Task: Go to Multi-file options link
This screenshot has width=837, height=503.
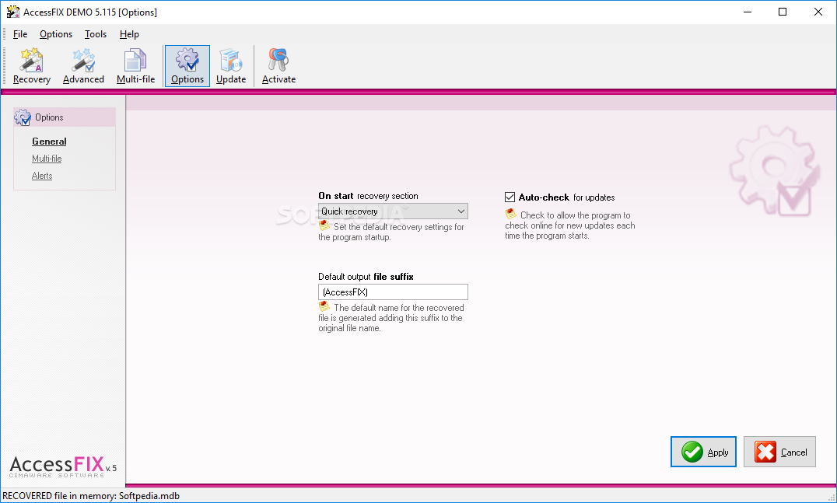Action: click(47, 159)
